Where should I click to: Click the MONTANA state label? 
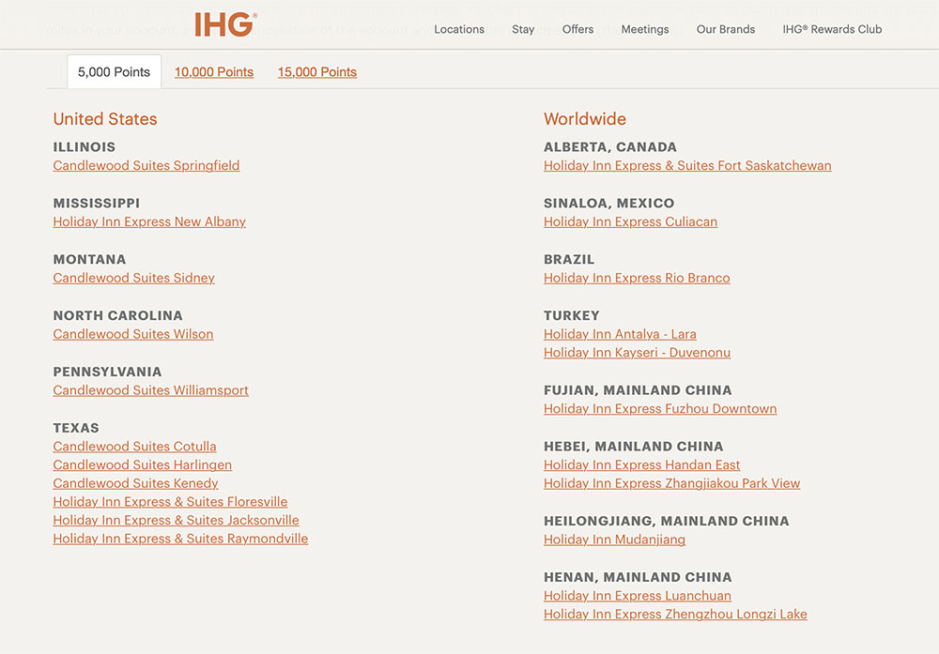[90, 260]
